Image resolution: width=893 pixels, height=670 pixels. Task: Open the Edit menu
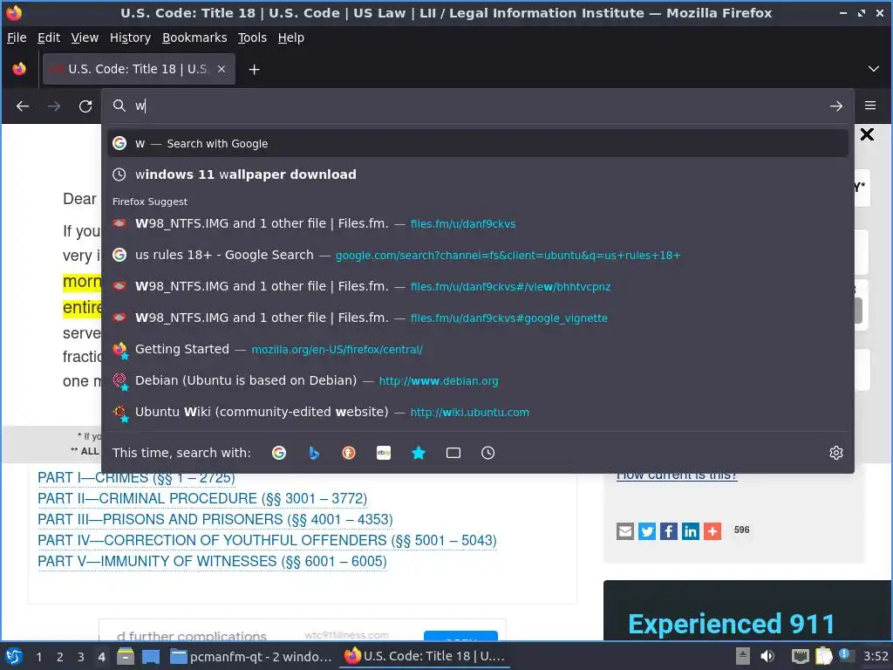(x=49, y=38)
